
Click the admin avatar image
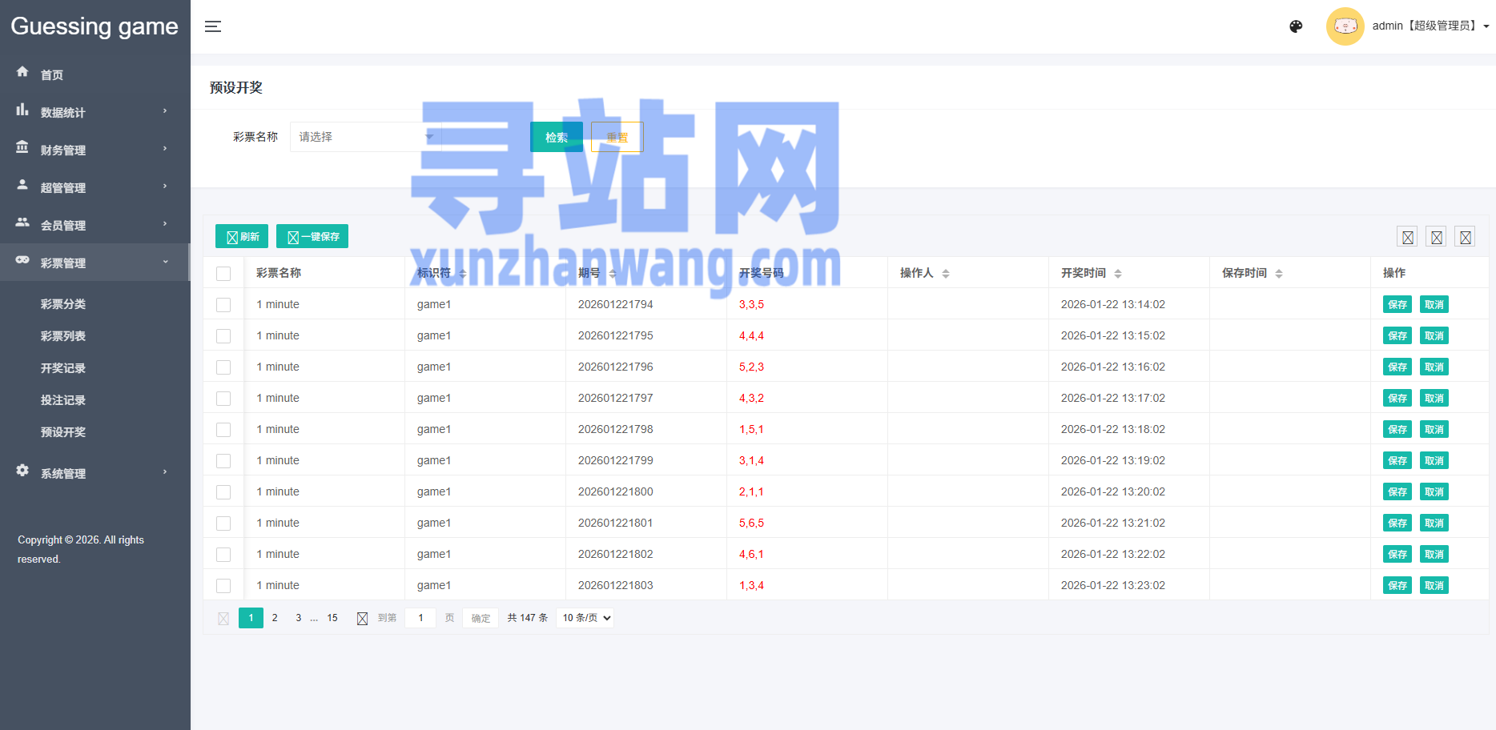tap(1345, 26)
